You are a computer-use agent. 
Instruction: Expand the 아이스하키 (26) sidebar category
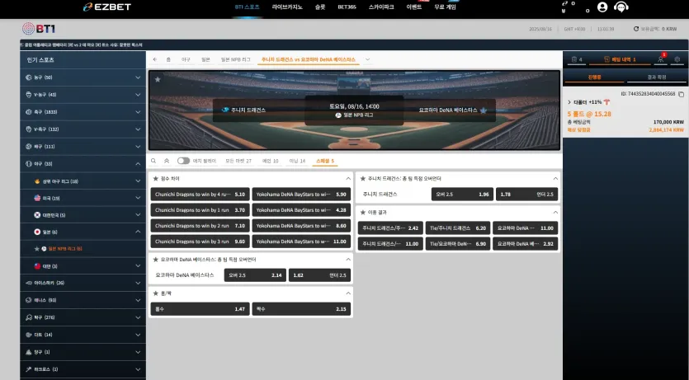click(x=83, y=283)
